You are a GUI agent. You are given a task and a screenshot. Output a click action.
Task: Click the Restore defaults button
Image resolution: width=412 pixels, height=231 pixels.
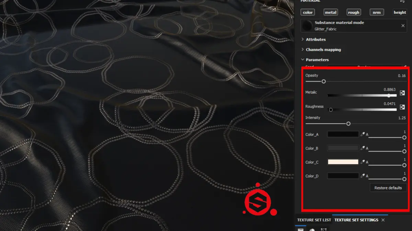pyautogui.click(x=388, y=188)
